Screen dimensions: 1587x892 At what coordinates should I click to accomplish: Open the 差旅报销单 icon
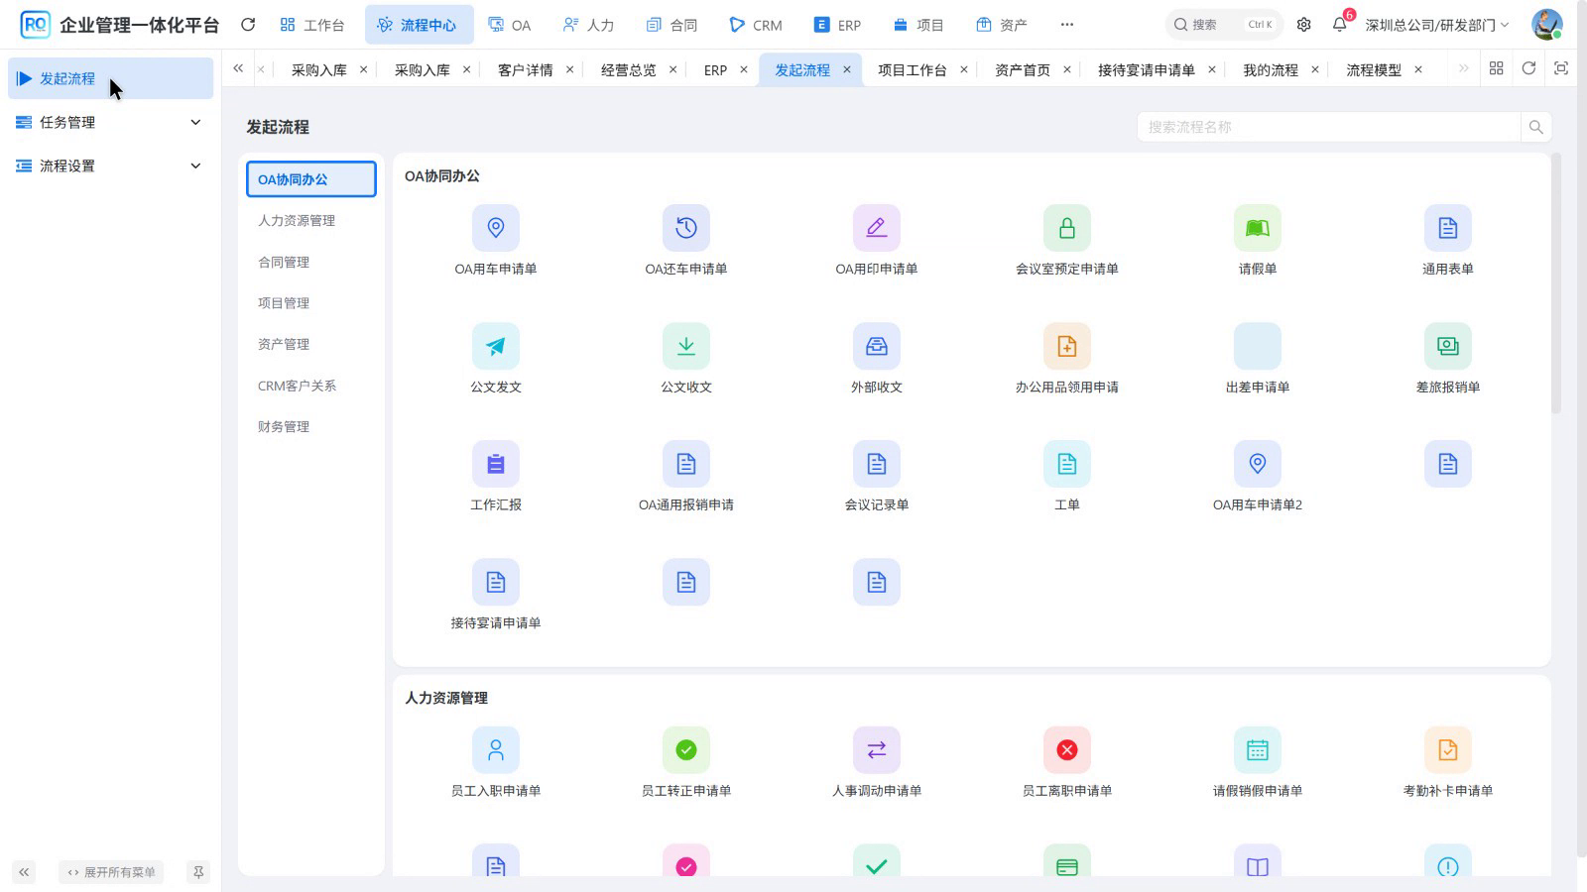[1448, 346]
